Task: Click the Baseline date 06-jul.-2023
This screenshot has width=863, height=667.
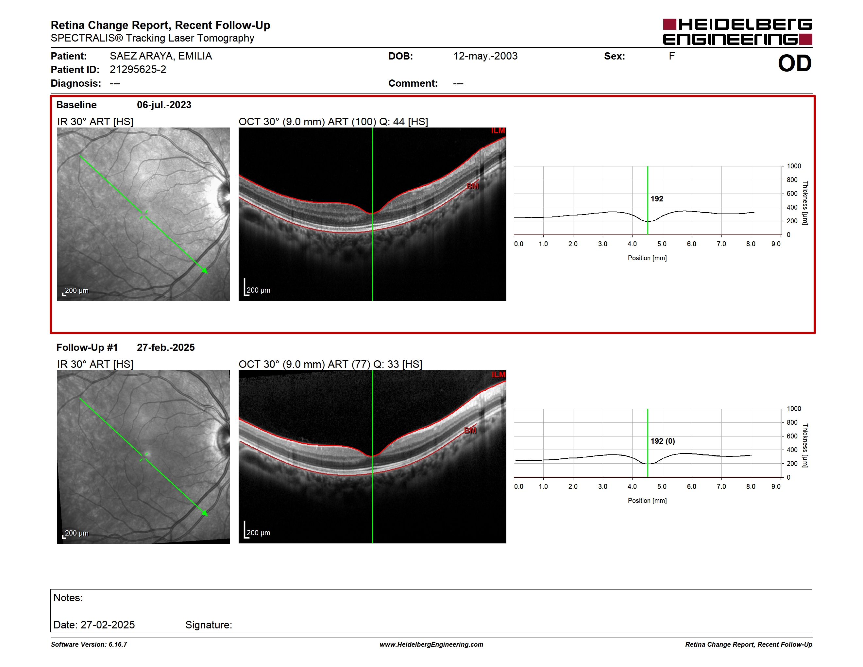Action: coord(164,105)
